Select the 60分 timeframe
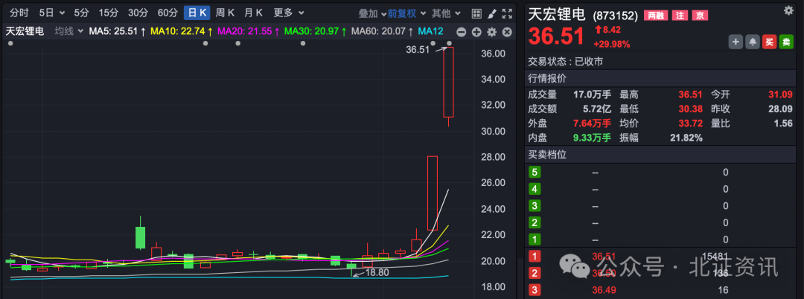 167,13
